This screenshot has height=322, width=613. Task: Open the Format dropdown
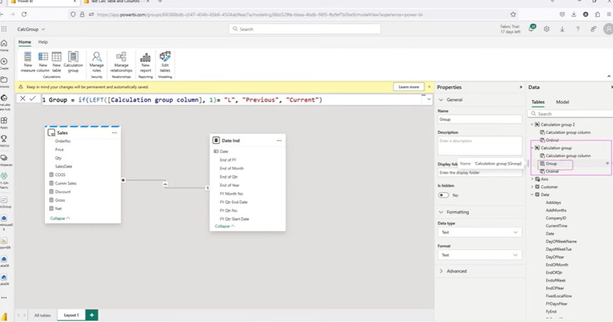click(x=480, y=254)
